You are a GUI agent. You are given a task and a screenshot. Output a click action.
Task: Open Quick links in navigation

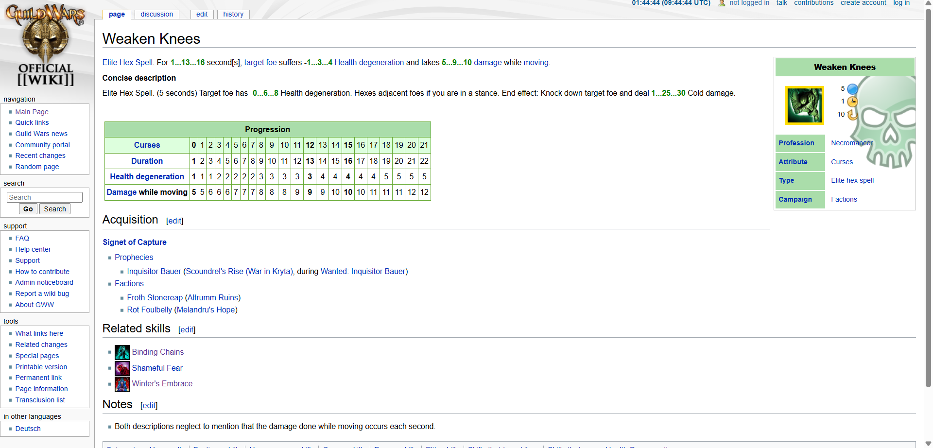pyautogui.click(x=32, y=122)
